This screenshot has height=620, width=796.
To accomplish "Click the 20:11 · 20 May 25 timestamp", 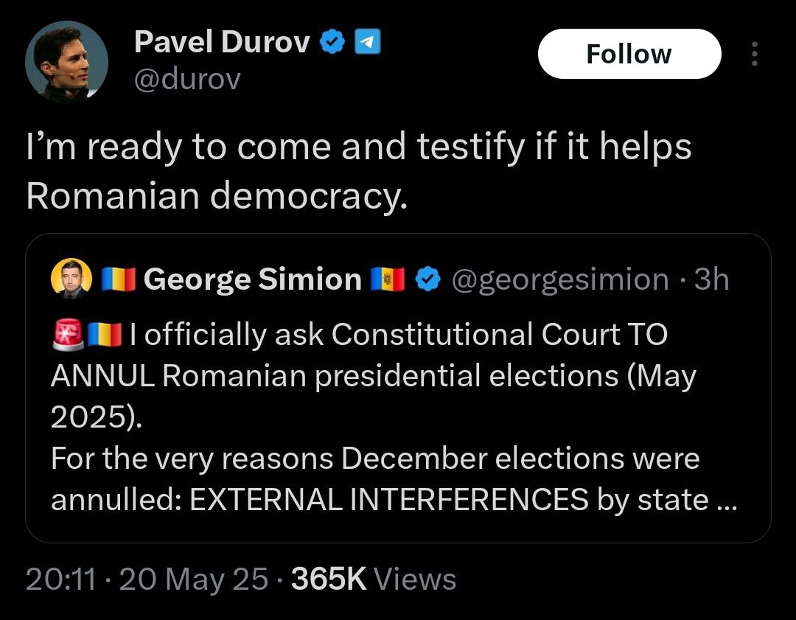I will pyautogui.click(x=146, y=579).
